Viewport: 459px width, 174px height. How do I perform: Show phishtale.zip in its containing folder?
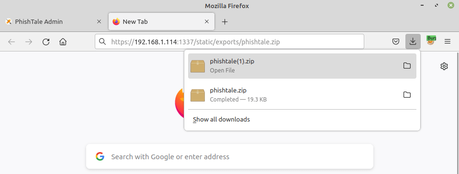(x=407, y=95)
